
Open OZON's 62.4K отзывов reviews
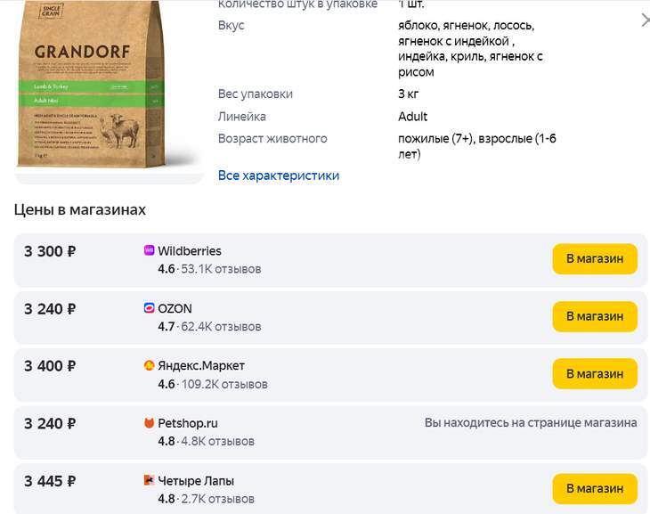point(221,327)
